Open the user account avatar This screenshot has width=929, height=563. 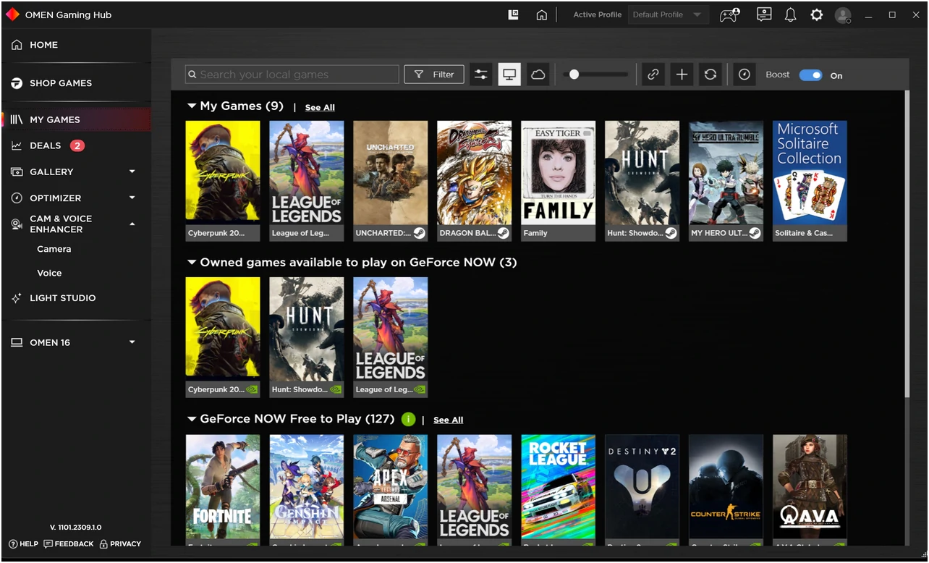842,15
